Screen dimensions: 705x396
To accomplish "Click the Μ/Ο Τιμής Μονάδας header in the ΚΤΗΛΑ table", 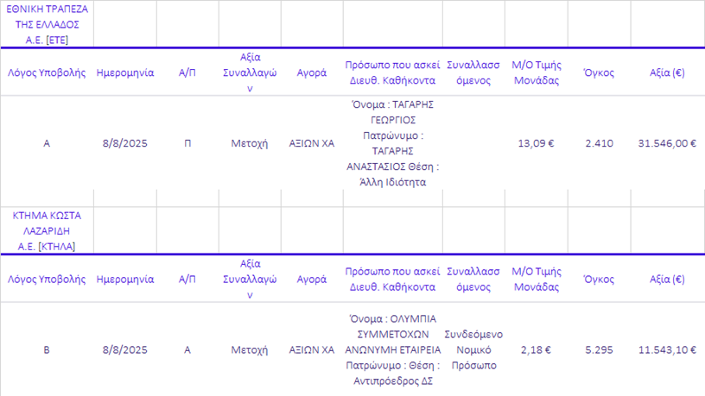I will pyautogui.click(x=537, y=280).
